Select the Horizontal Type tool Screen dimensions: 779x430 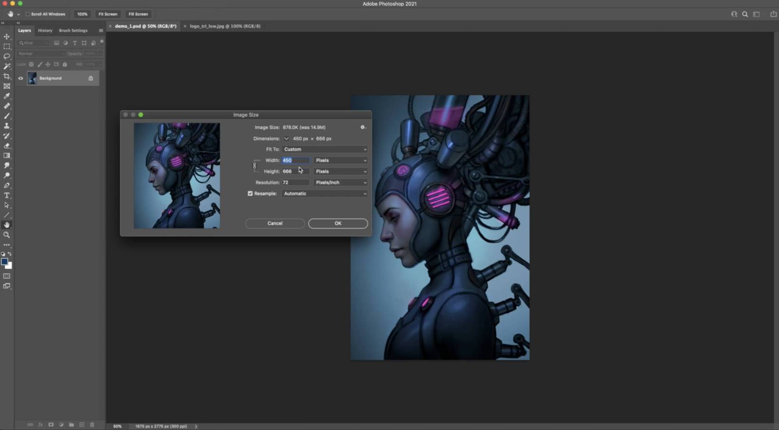point(7,195)
